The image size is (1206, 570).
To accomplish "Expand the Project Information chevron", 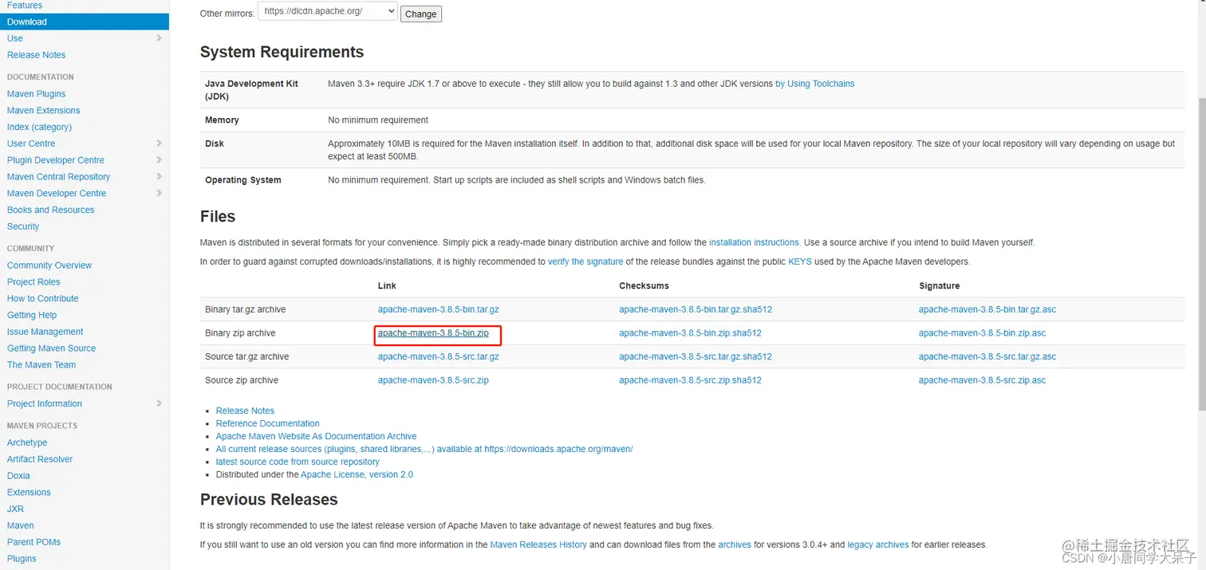I will (x=160, y=403).
